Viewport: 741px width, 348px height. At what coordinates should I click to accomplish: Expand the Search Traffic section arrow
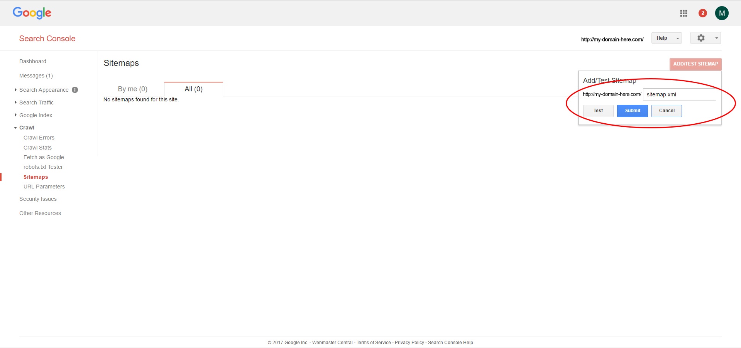[x=15, y=103]
